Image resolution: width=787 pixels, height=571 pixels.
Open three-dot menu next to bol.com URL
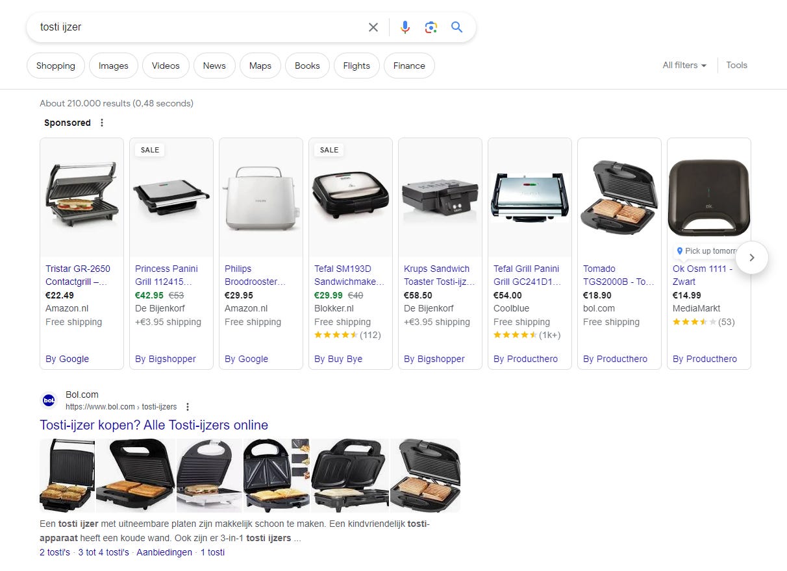tap(188, 407)
